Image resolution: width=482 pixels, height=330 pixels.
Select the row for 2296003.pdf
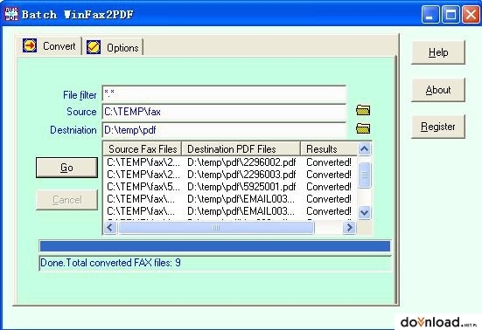point(229,175)
